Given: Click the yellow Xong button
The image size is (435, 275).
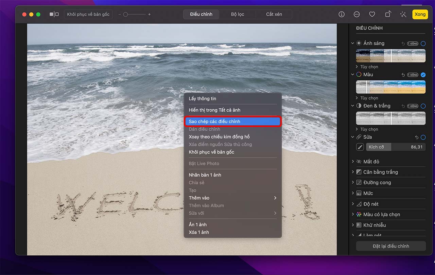Looking at the screenshot, I should click(420, 14).
